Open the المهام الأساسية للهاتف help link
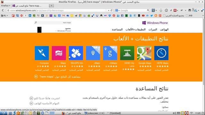Viewport: 205px width, 115px height. pyautogui.click(x=45, y=103)
